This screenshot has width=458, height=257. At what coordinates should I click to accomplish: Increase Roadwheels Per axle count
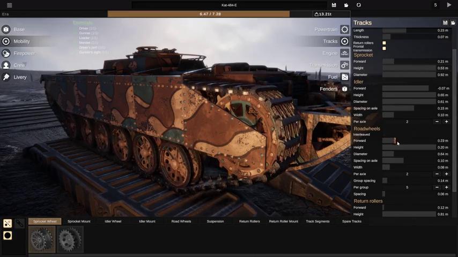click(446, 174)
